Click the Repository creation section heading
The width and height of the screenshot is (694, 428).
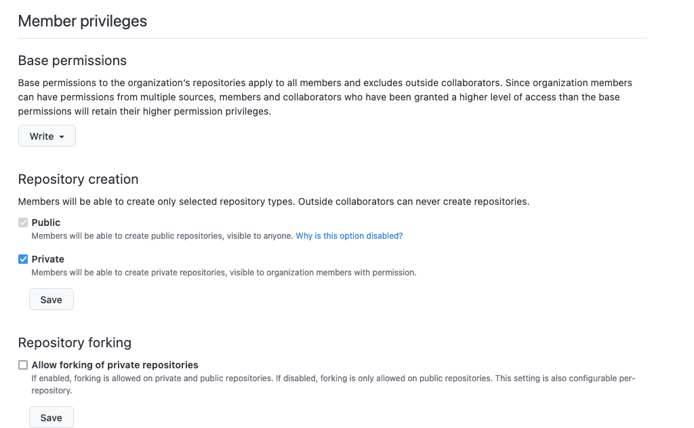79,179
